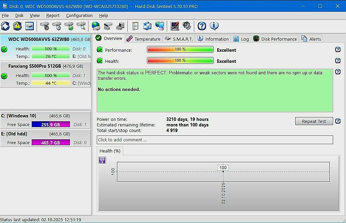
Task: Click the help icon beside Performance row
Action: tap(338, 50)
